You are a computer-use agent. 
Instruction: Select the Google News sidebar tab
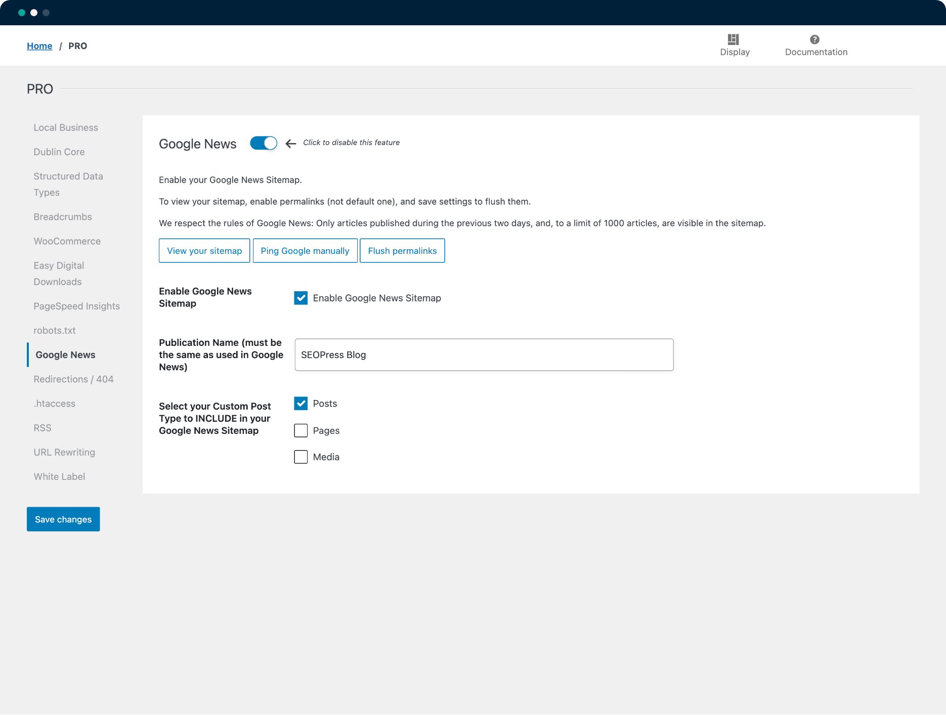tap(65, 355)
